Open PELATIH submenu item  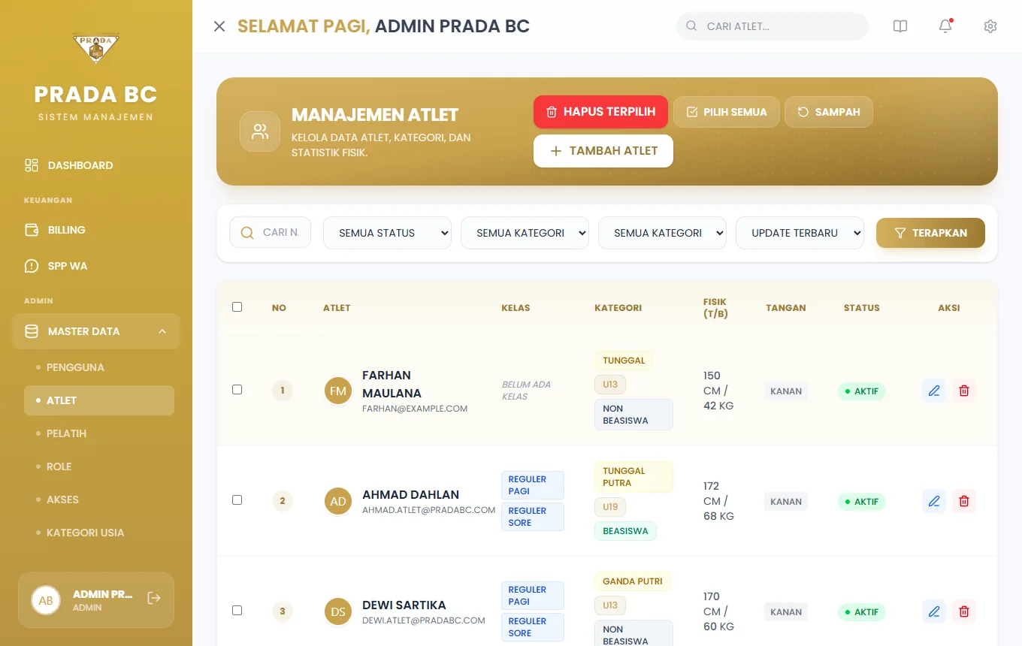[99, 433]
